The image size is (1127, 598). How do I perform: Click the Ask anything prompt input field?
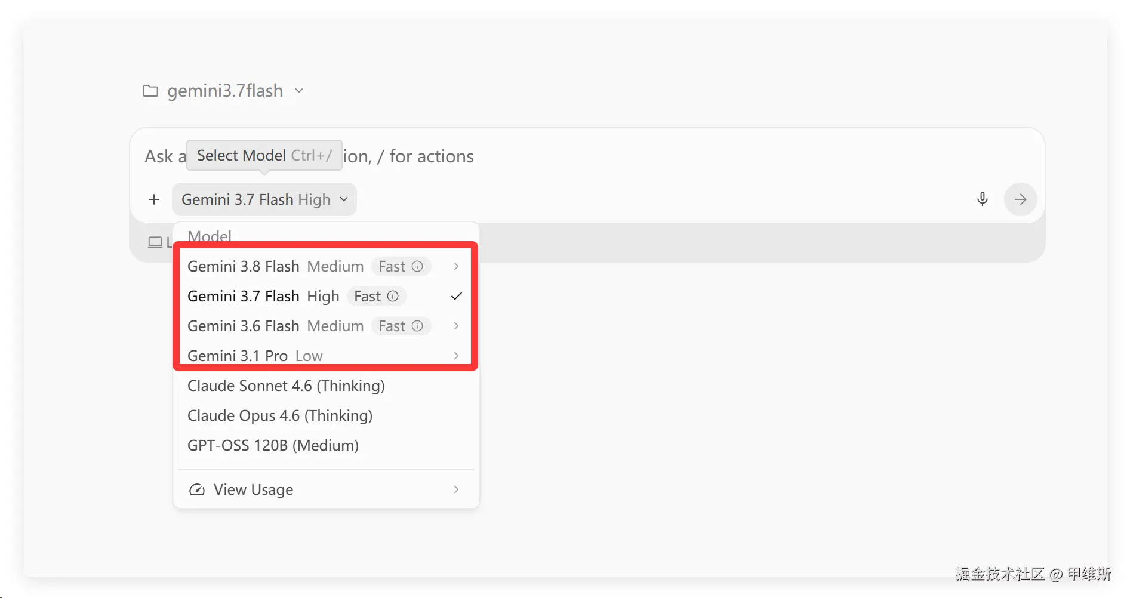pyautogui.click(x=587, y=156)
